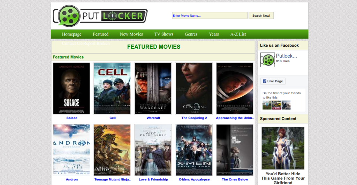Click X-Men: Apocalypse title link
This screenshot has height=185, width=357.
[x=194, y=179]
